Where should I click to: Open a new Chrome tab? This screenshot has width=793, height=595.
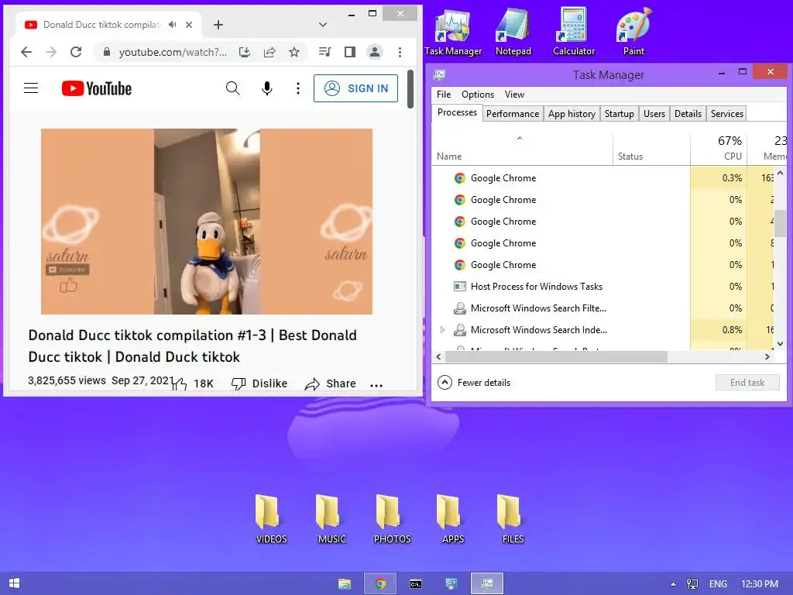click(218, 24)
